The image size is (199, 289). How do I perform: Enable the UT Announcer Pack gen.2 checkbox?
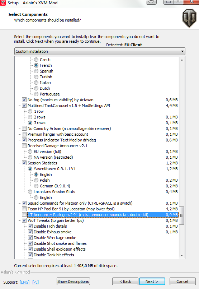tap(24, 215)
